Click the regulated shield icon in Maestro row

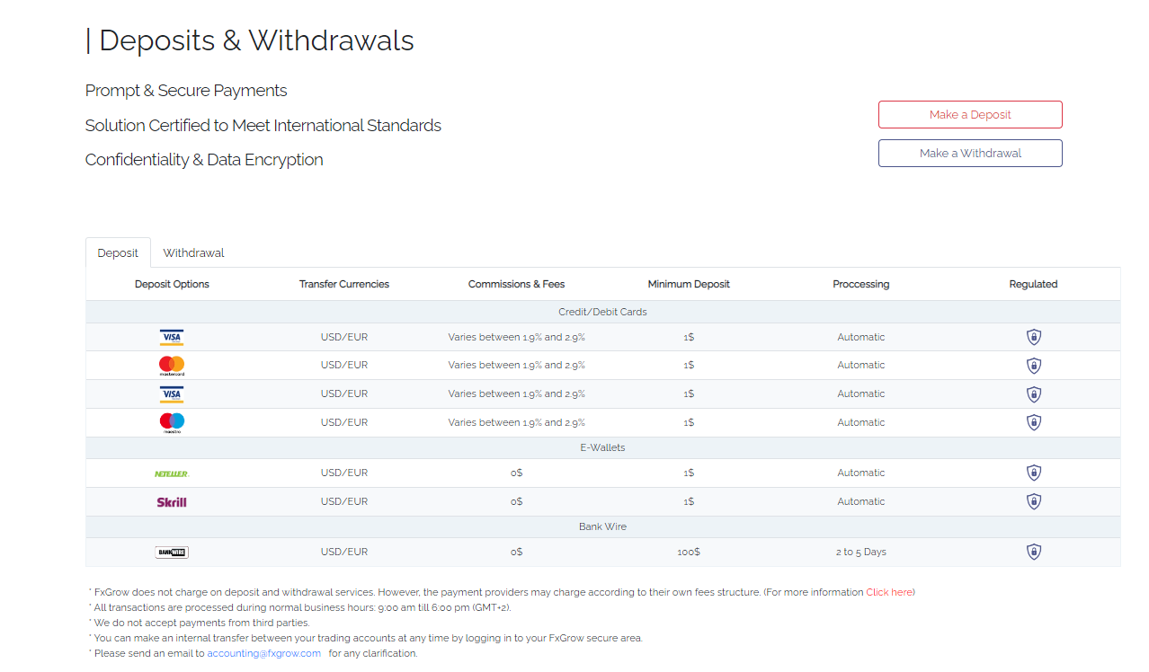pyautogui.click(x=1034, y=422)
